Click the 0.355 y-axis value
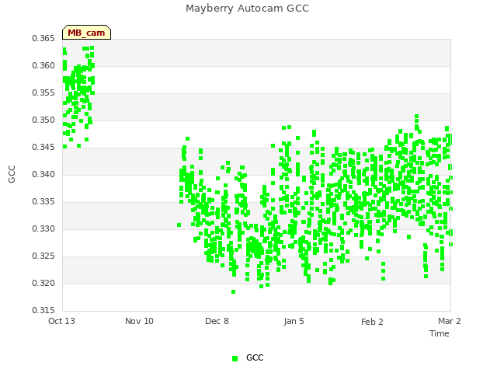This screenshot has width=497, height=373. point(43,93)
